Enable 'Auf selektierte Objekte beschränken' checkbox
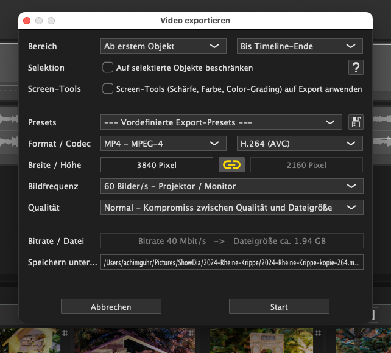Screen dimensions: 391x353 [108, 68]
